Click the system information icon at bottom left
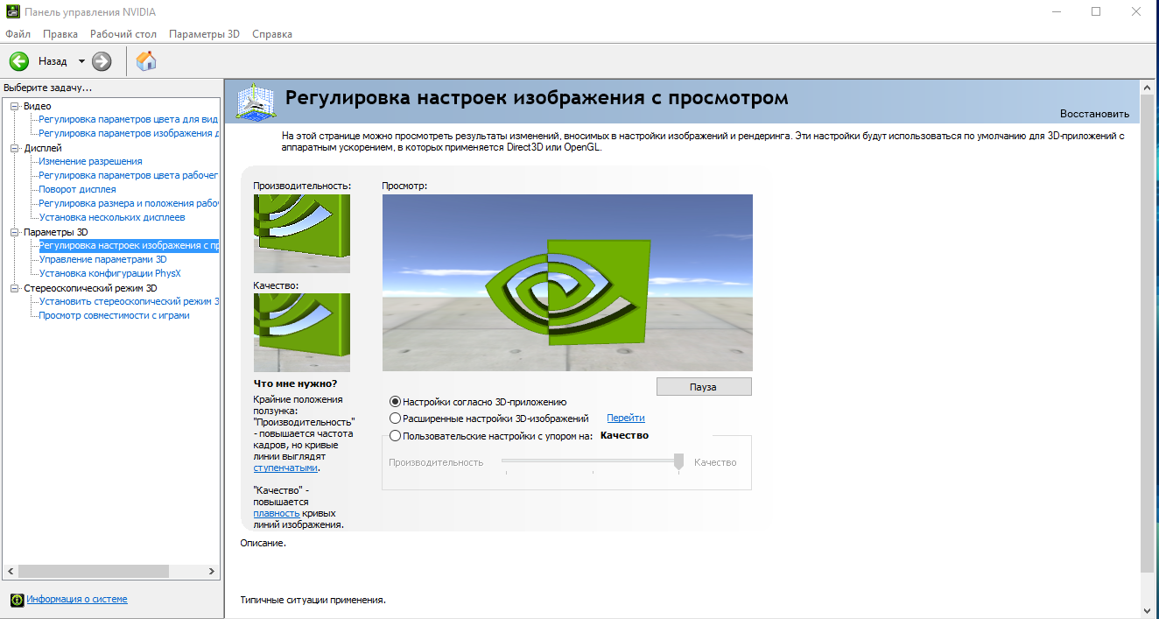 pos(17,600)
